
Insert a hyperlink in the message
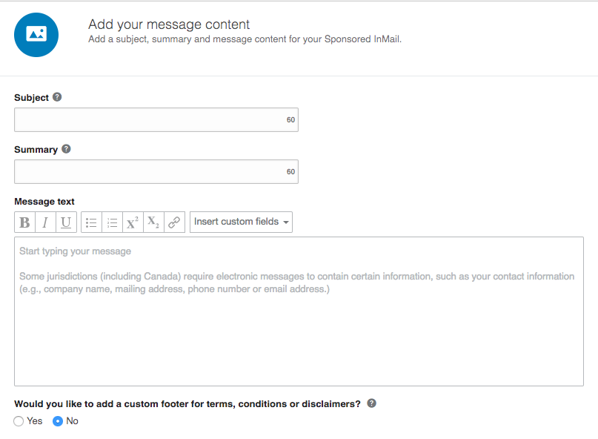point(174,222)
